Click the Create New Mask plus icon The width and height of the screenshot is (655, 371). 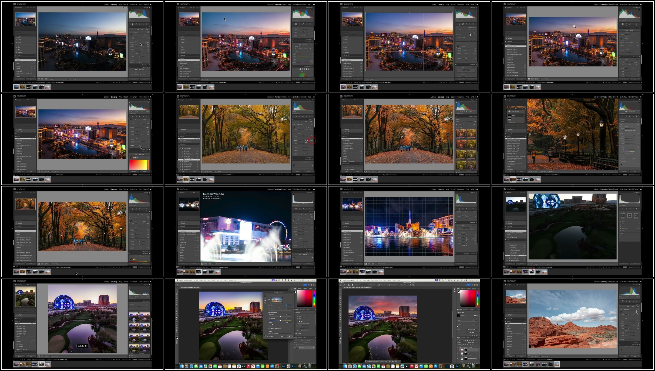(509, 112)
